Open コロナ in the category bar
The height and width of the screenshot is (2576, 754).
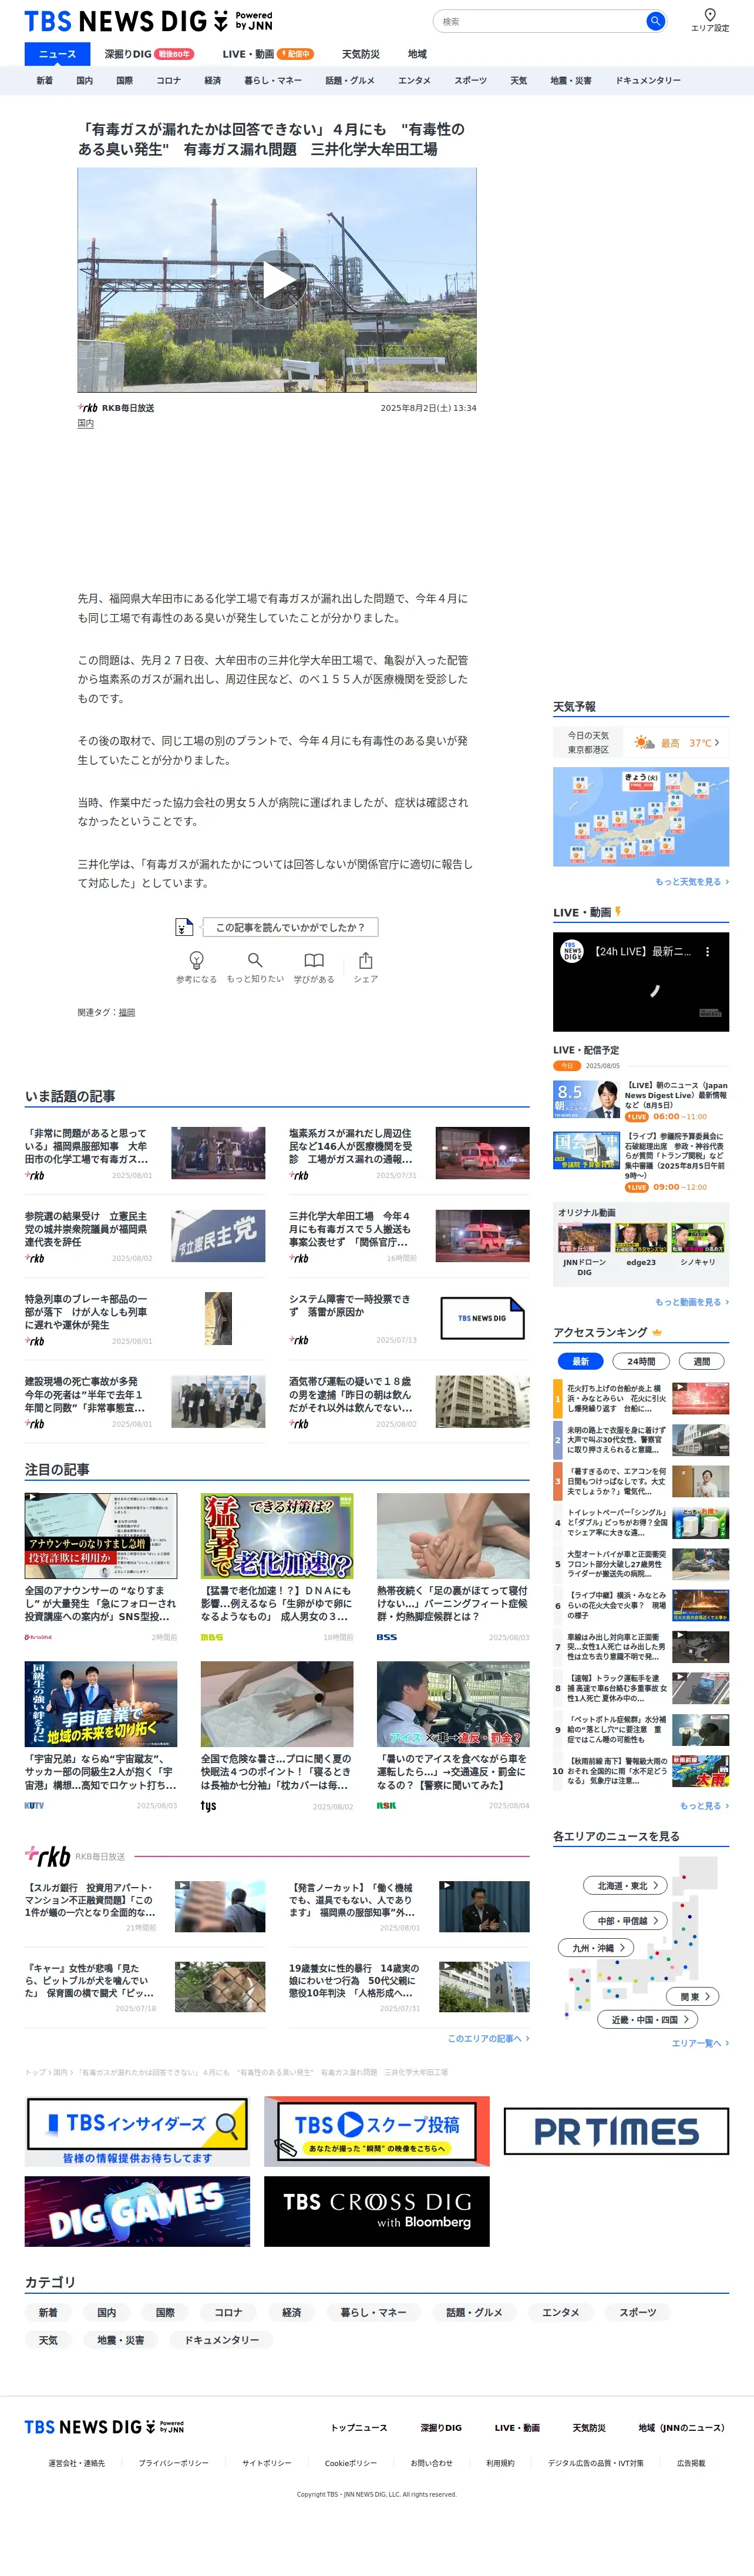tap(169, 81)
